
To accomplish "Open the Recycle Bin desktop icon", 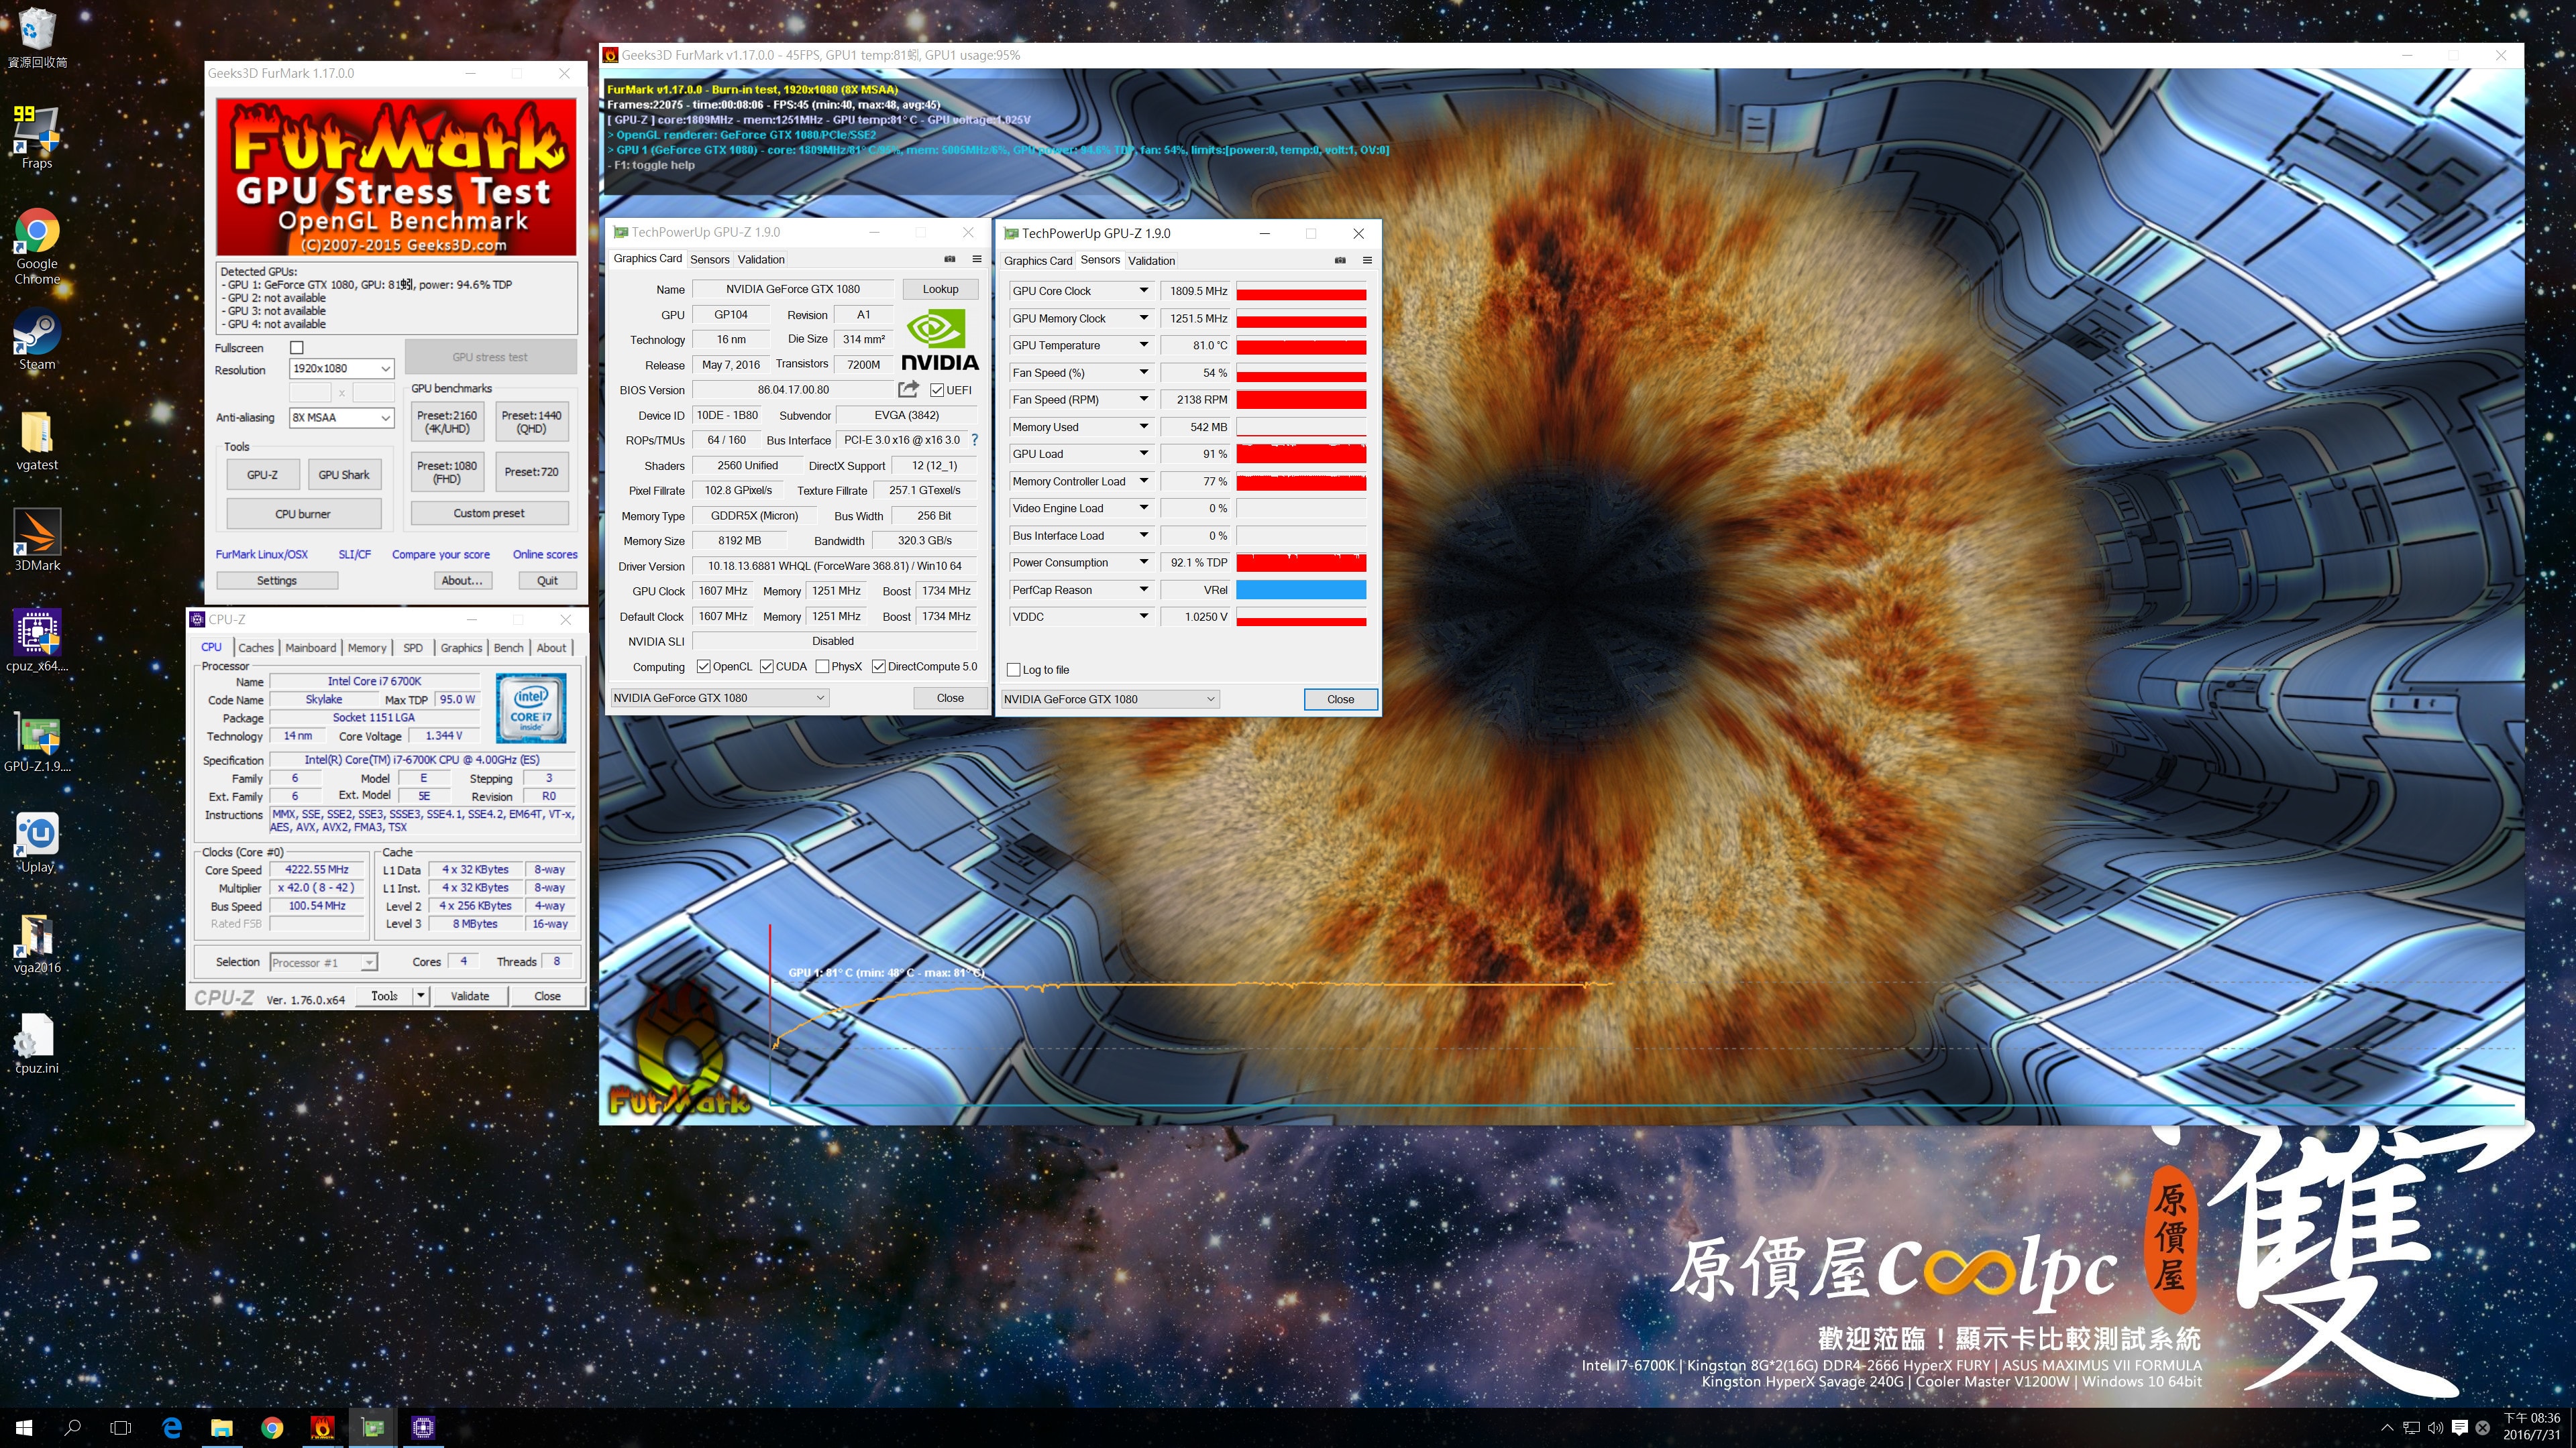I will coord(37,38).
